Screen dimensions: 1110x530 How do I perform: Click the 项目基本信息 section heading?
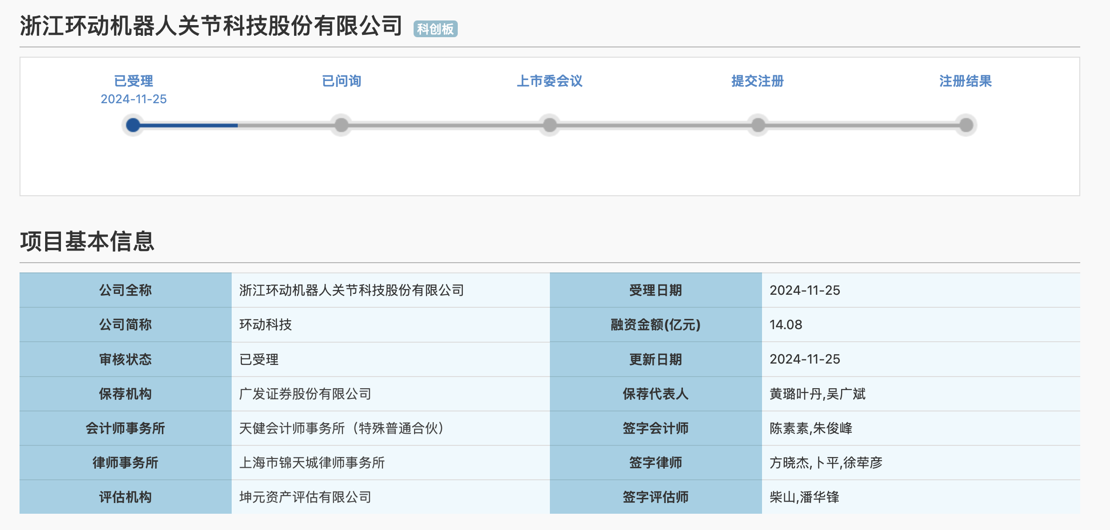tap(87, 241)
